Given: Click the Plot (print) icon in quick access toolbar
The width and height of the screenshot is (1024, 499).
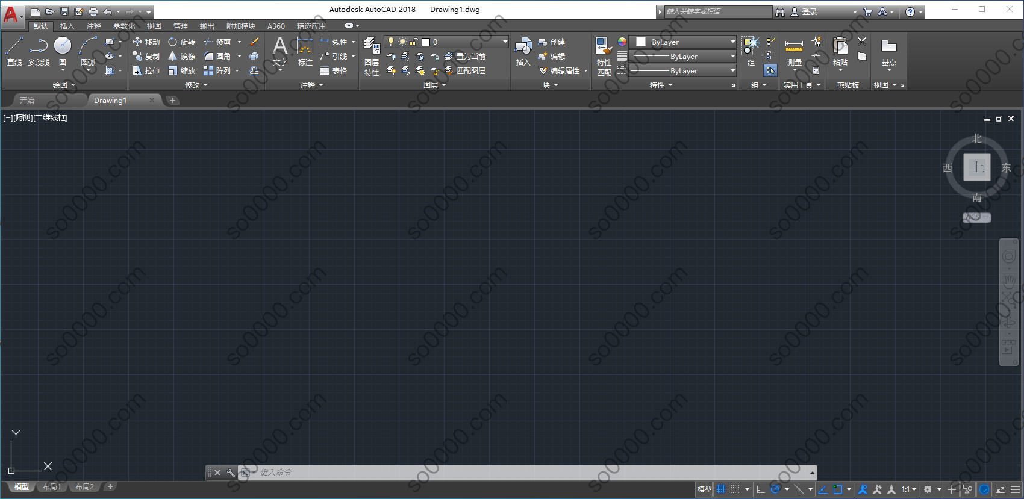Looking at the screenshot, I should tap(93, 11).
